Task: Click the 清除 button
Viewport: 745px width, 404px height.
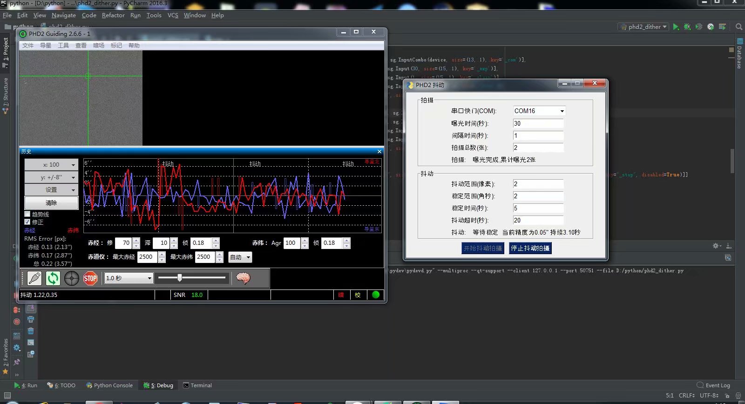Action: click(51, 203)
